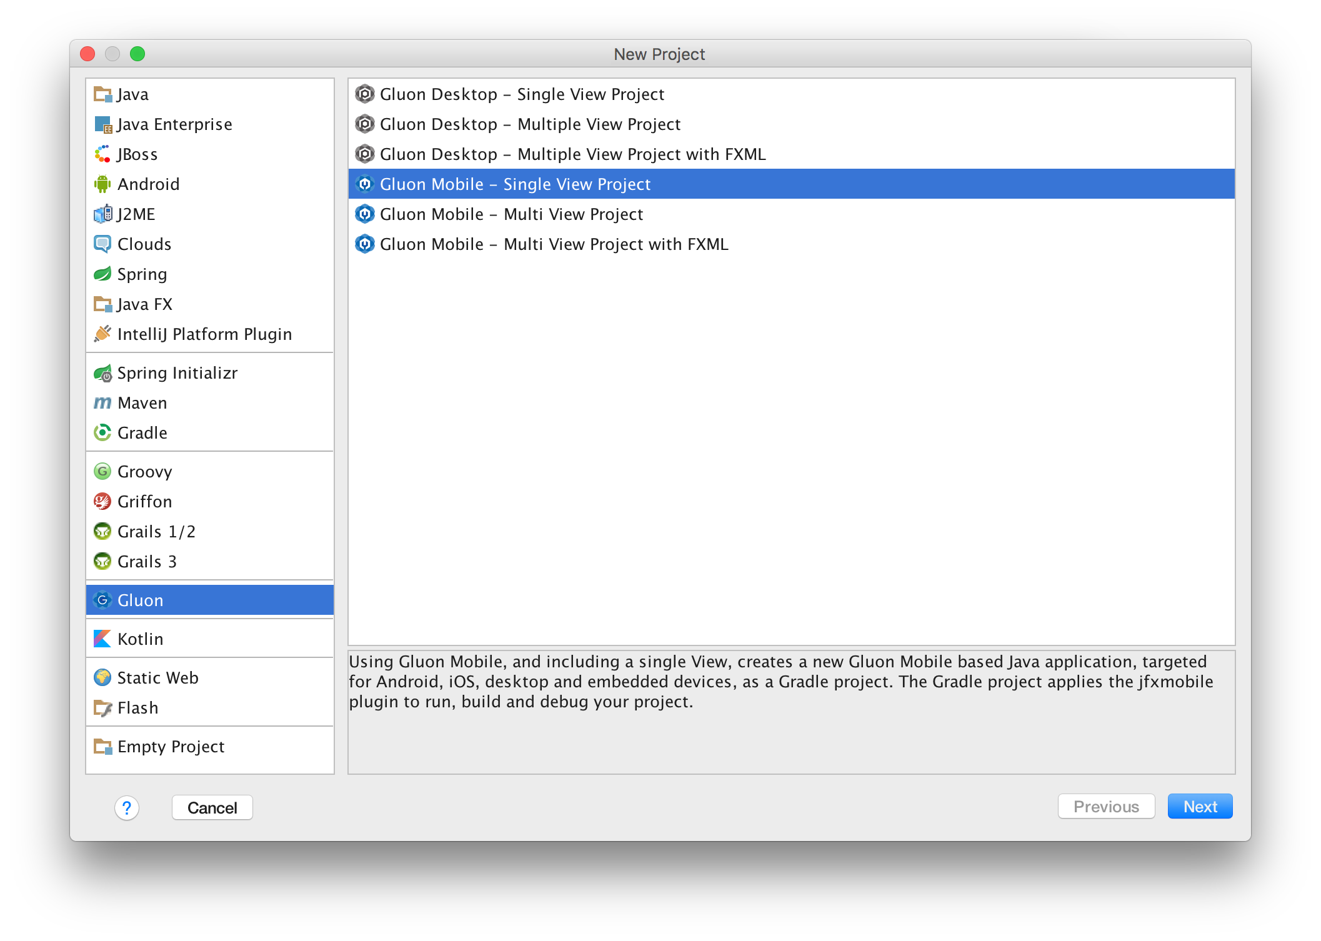Click the Flash folder icon
This screenshot has height=941, width=1321.
[102, 708]
